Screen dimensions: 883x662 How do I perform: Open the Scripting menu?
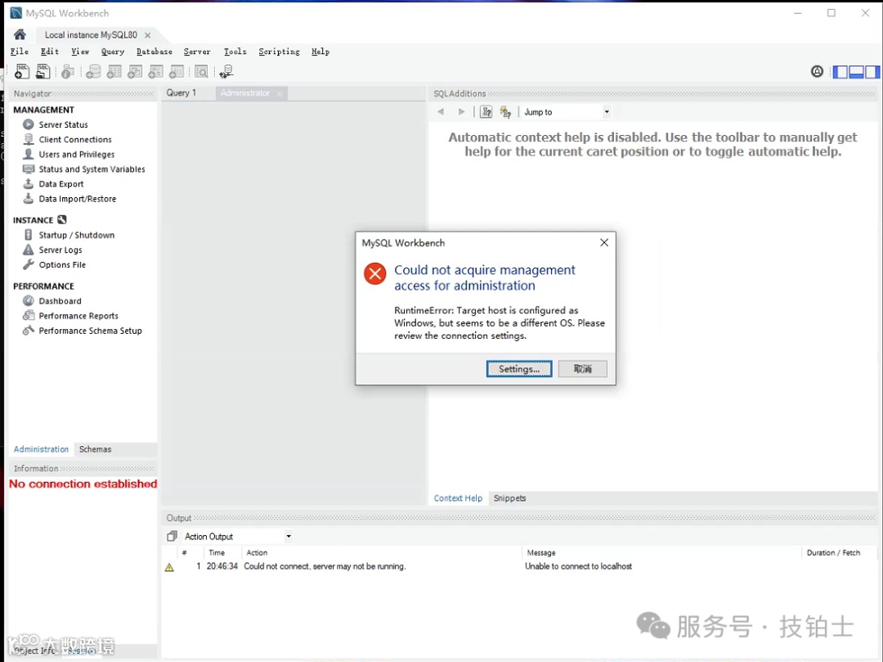coord(279,52)
